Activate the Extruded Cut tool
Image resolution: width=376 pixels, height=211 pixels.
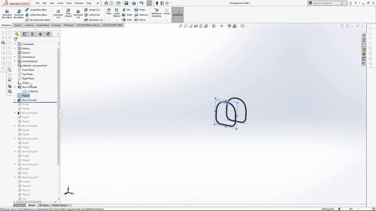(58, 14)
